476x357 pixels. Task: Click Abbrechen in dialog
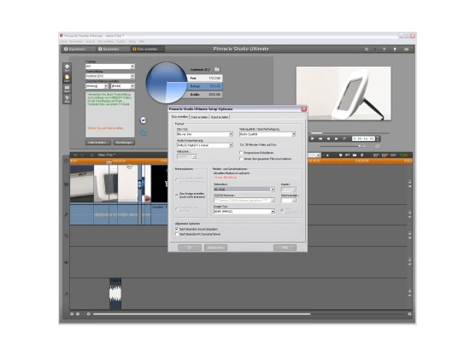215,248
